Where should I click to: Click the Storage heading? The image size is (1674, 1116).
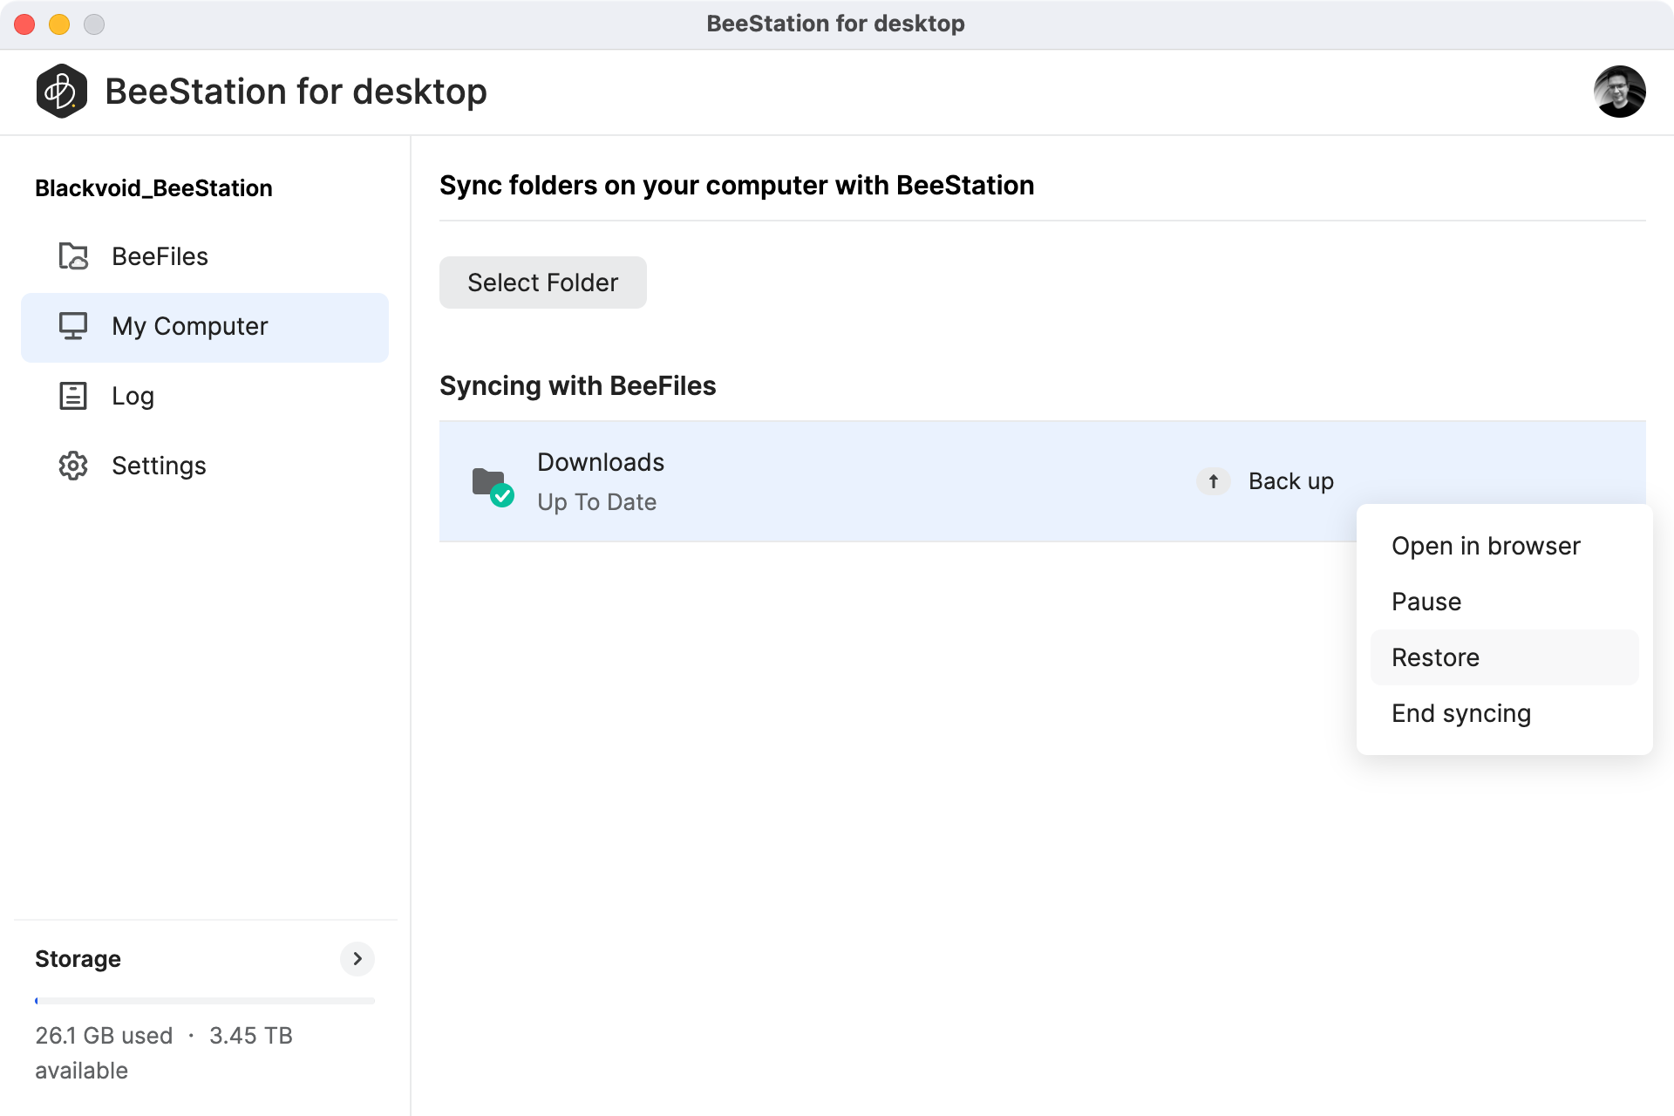[78, 959]
